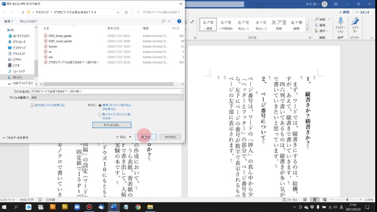Expand the Word styles gallery more arrow
The image size is (377, 212).
307,29
